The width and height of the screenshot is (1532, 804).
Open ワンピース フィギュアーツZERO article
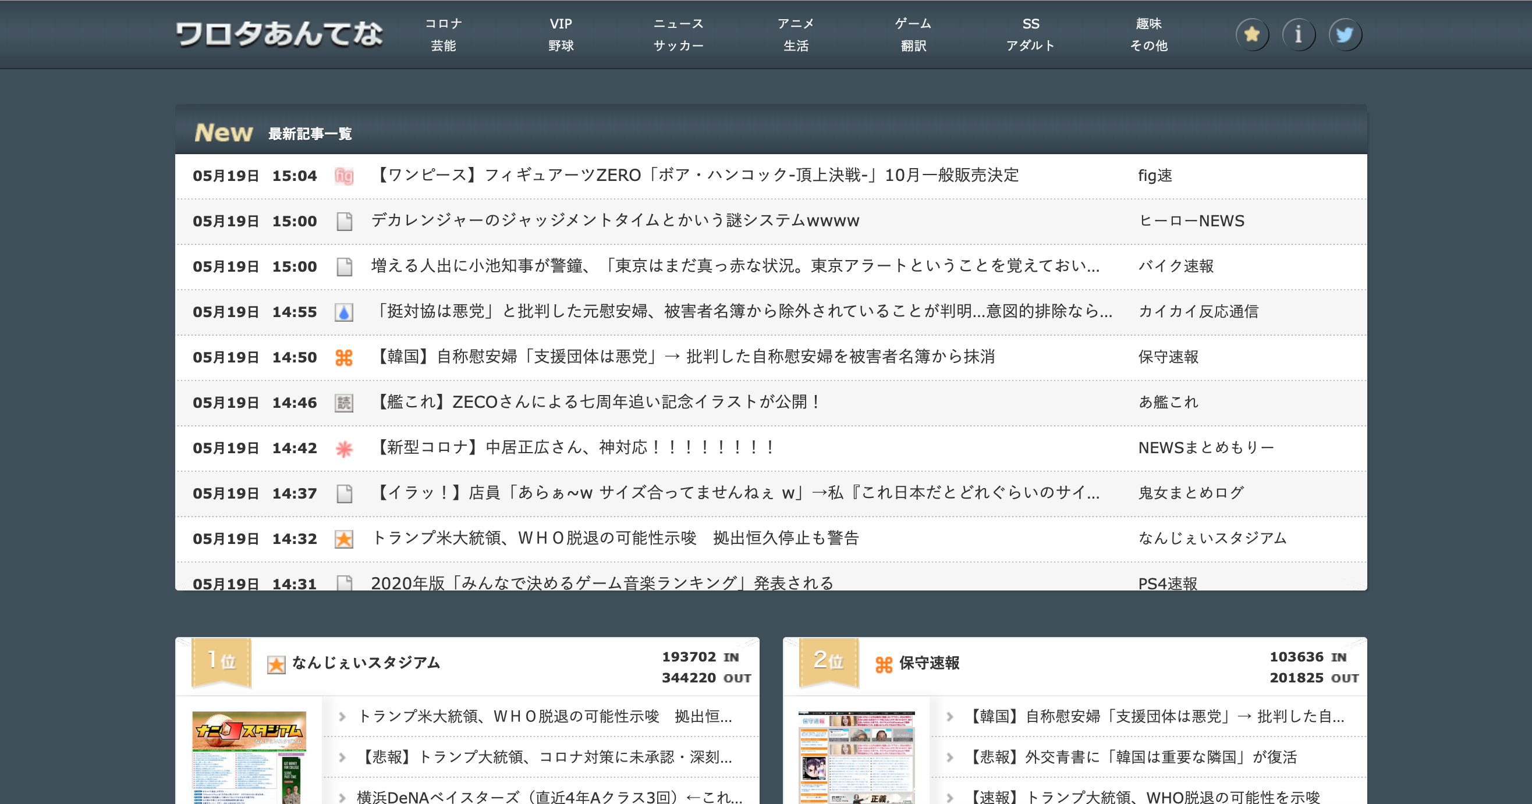(x=694, y=175)
